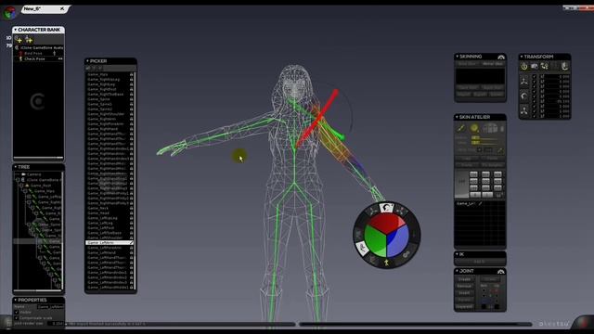Click the translate axis icon in Transform panel
This screenshot has width=594, height=334.
pyautogui.click(x=523, y=81)
